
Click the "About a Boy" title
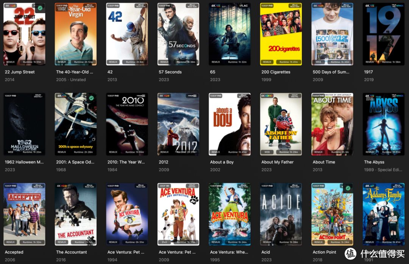point(222,162)
